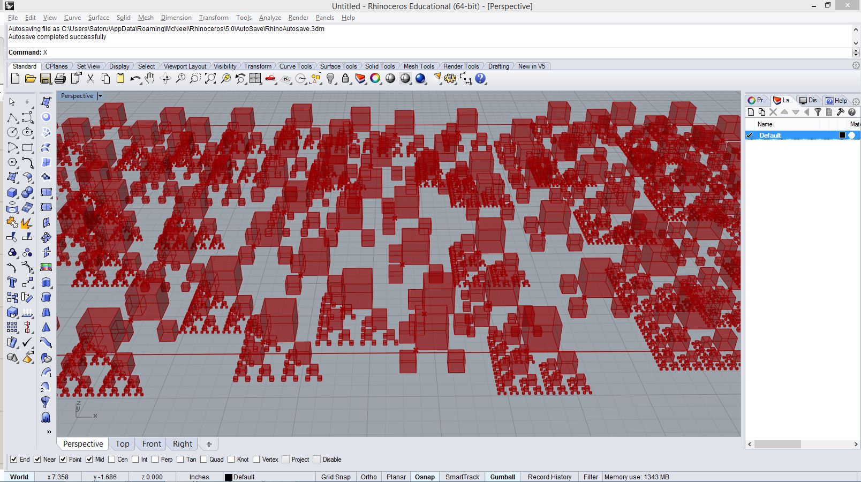
Task: Click the layer filter funnel icon
Action: point(818,112)
